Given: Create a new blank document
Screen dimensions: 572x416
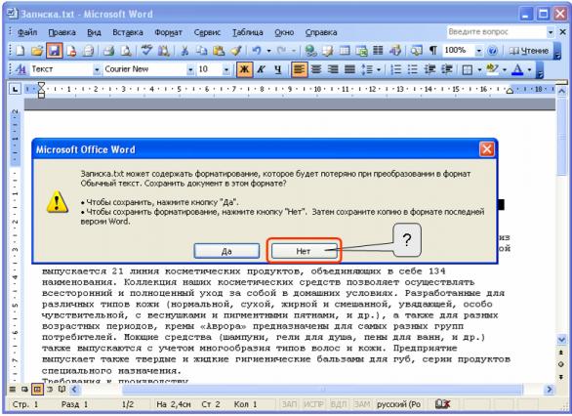Looking at the screenshot, I should [x=20, y=51].
